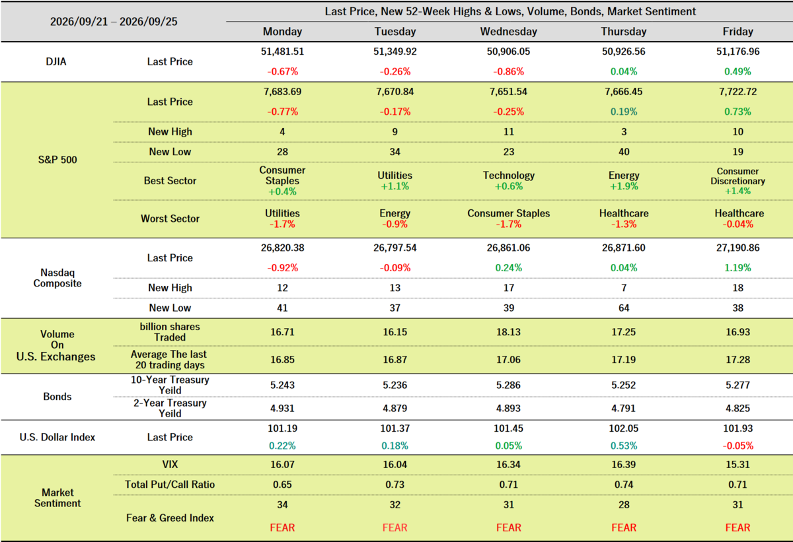Select the Monday column header
Screen dimensions: 793x542
[282, 32]
